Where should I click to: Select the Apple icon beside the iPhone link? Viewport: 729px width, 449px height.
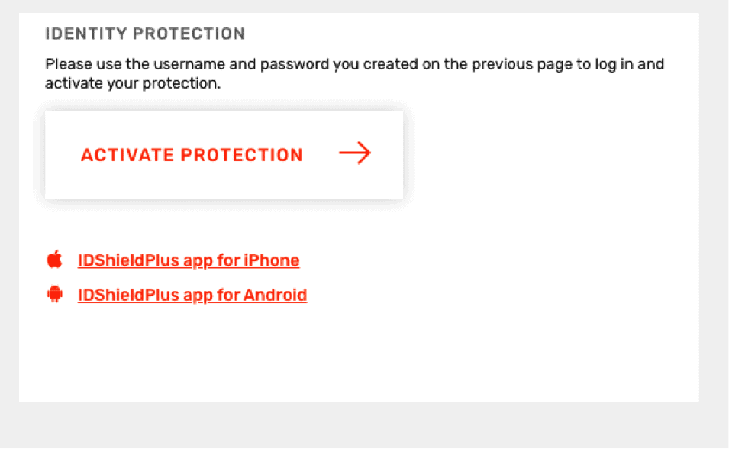tap(53, 259)
